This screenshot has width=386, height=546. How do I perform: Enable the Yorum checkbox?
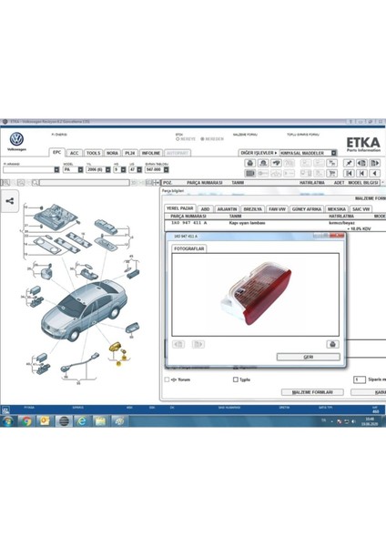167,379
